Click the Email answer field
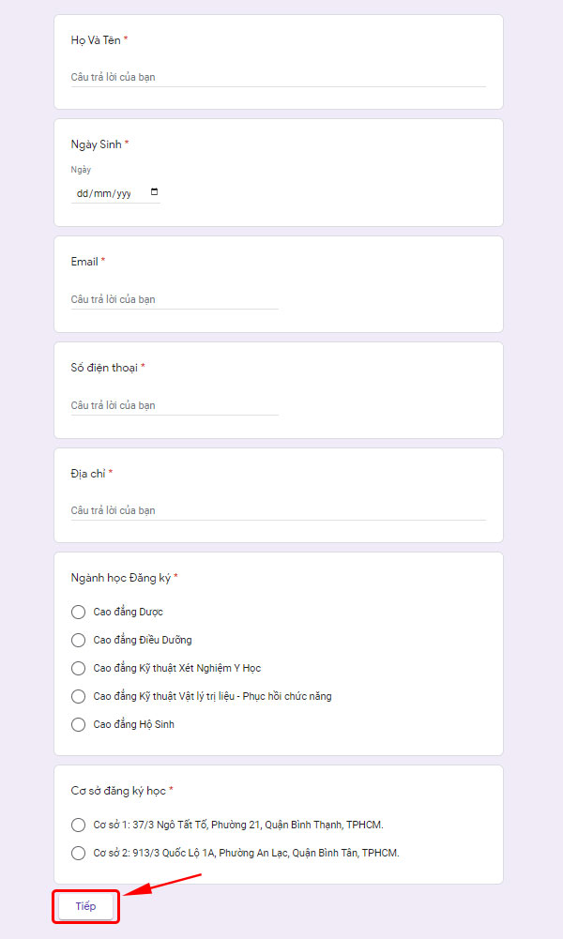This screenshot has width=563, height=939. (x=175, y=299)
